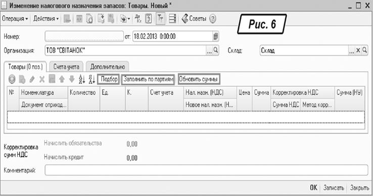Screen dimensions: 373x196
Task: Click the Номенклатура column header
Action: pyautogui.click(x=43, y=92)
